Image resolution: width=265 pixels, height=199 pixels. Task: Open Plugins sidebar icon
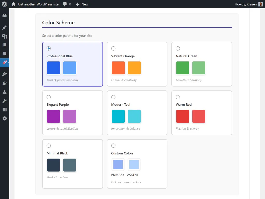click(5, 83)
